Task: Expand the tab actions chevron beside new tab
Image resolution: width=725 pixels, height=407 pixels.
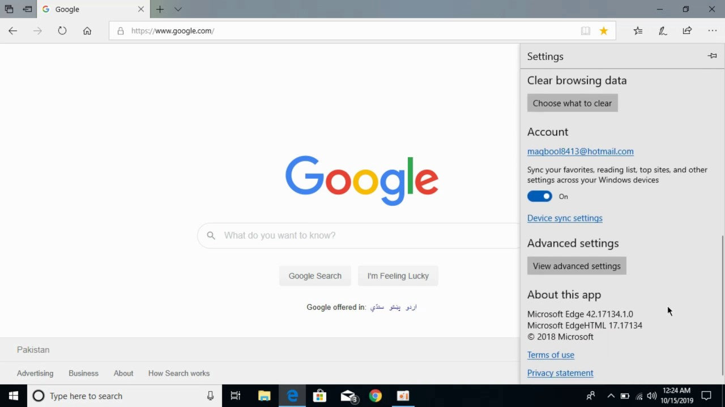Action: pos(177,9)
